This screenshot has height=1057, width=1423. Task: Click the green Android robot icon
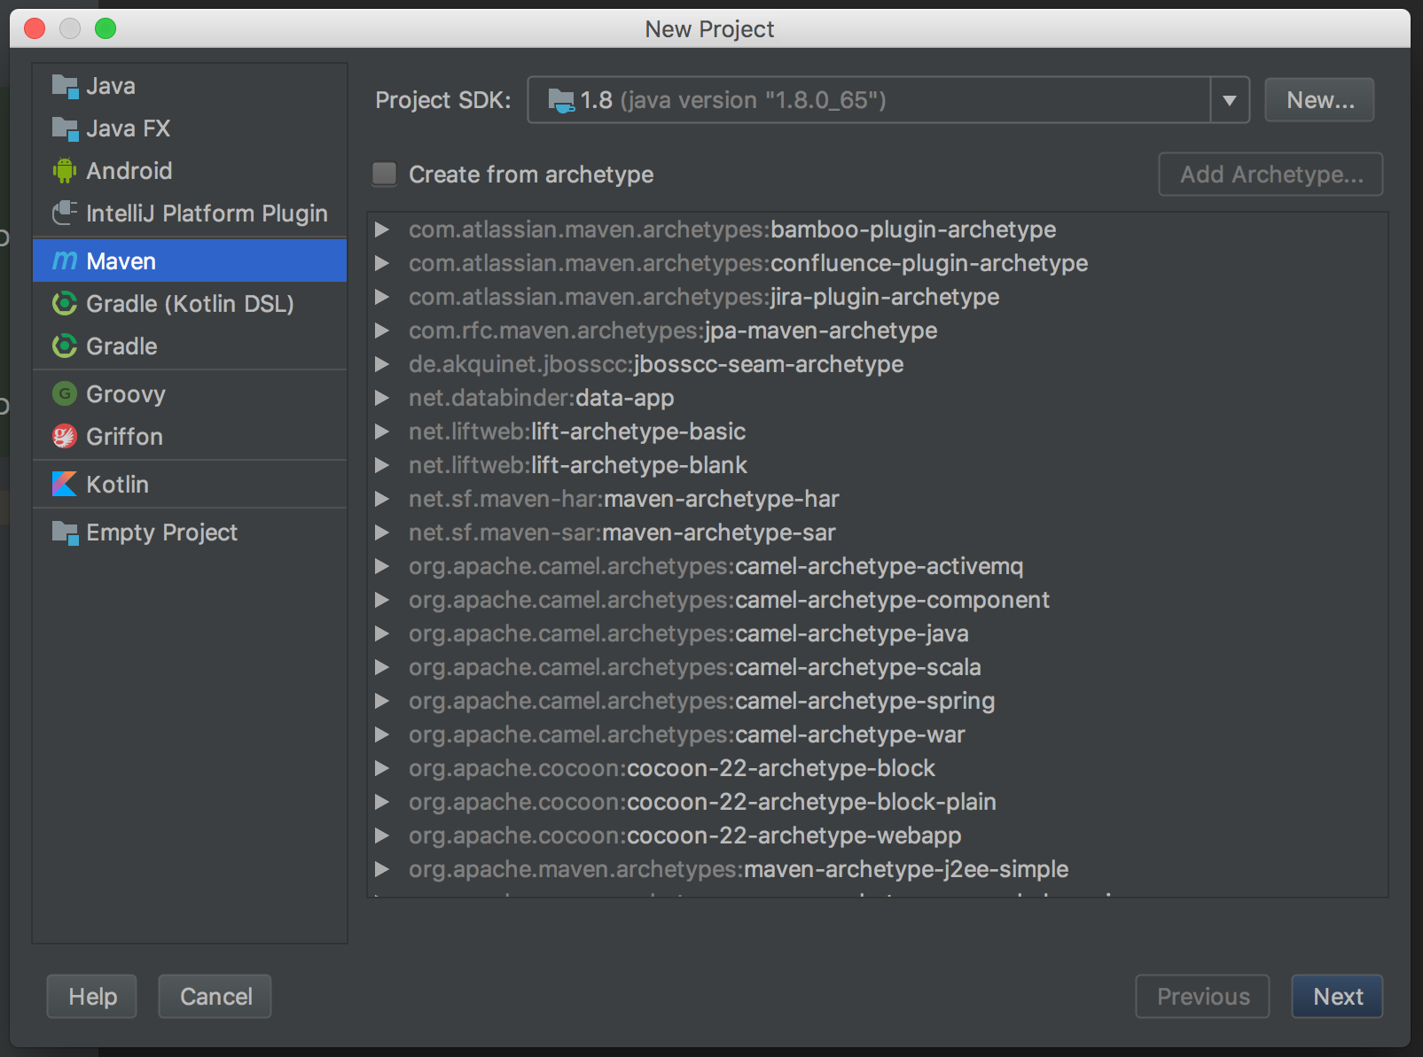65,171
